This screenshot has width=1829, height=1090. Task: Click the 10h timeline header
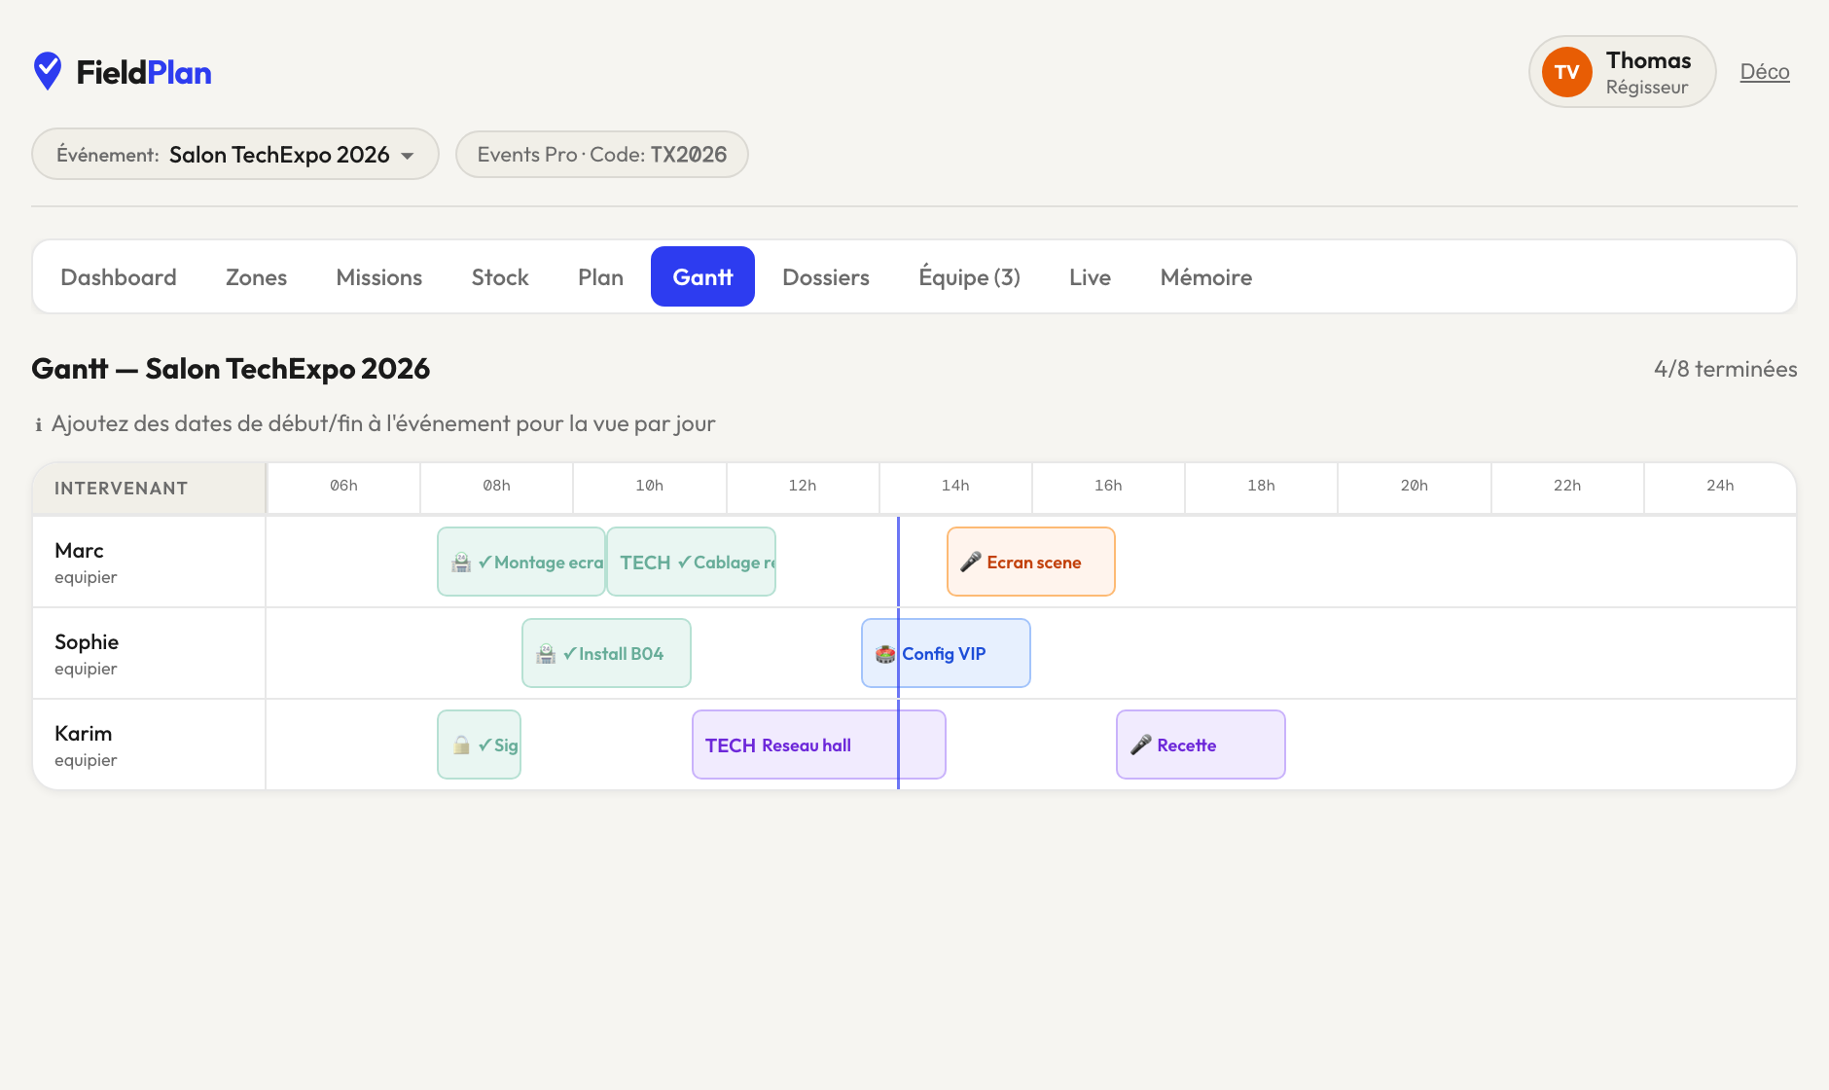click(x=649, y=486)
